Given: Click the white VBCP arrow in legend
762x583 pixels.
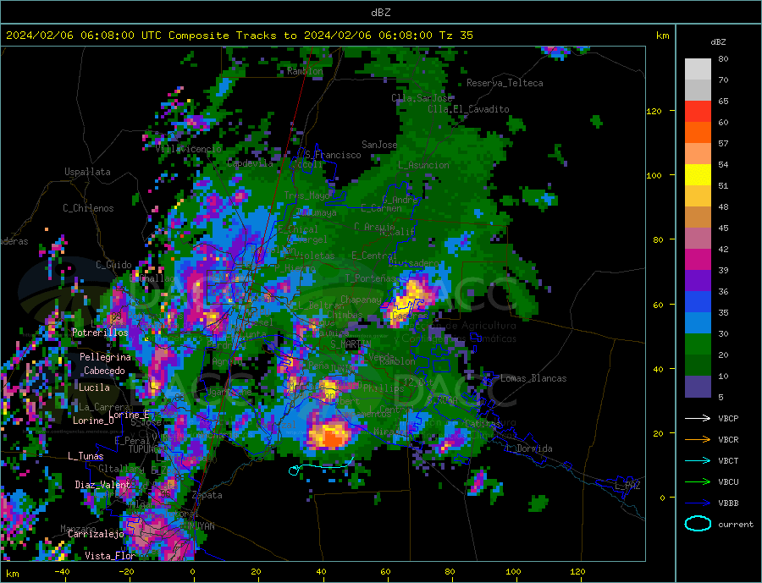Looking at the screenshot, I should tap(698, 418).
